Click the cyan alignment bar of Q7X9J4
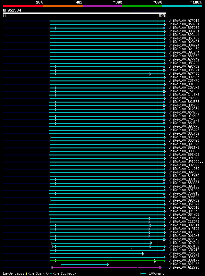Image resolution: width=205 pixels, height=276 pixels. click(x=102, y=243)
